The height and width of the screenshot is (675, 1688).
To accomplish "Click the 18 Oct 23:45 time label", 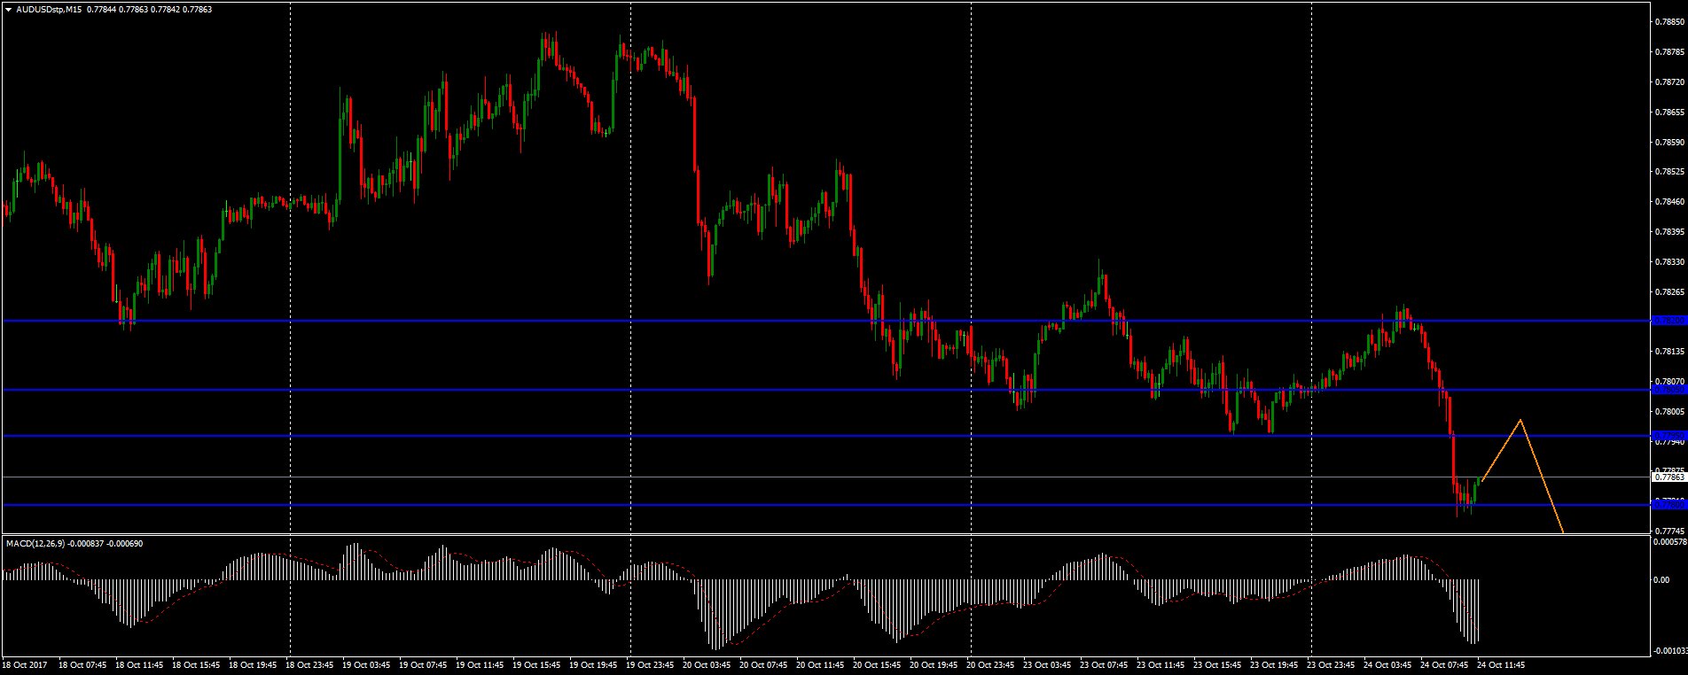I will (309, 664).
